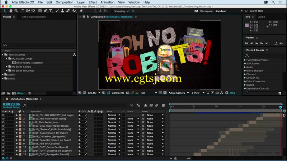This screenshot has width=287, height=161.
Task: Select the Clone Stamp tool
Action: 62,11
